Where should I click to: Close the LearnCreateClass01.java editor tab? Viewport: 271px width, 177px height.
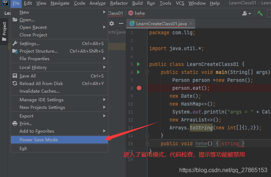pos(190,24)
